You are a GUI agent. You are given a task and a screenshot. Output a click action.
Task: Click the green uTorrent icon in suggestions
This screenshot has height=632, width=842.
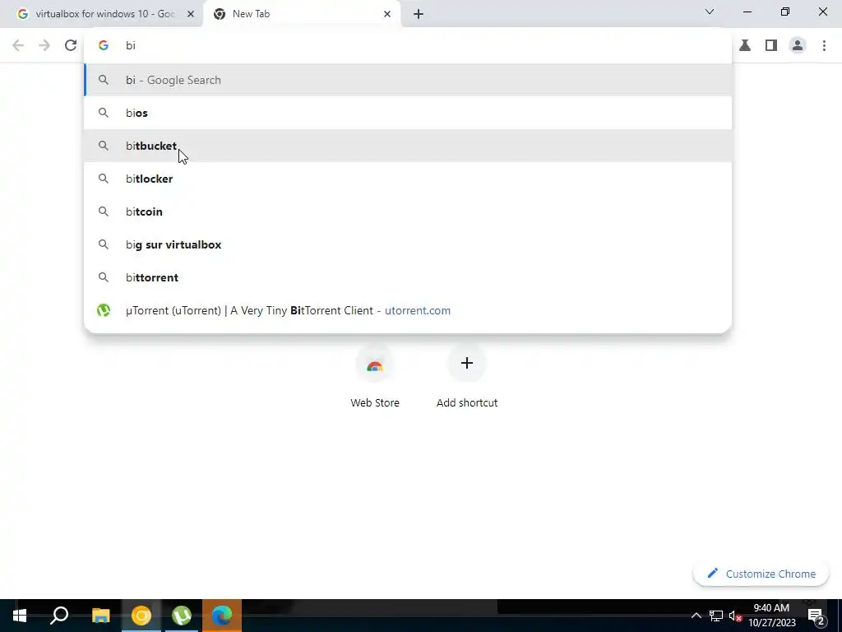pos(104,310)
